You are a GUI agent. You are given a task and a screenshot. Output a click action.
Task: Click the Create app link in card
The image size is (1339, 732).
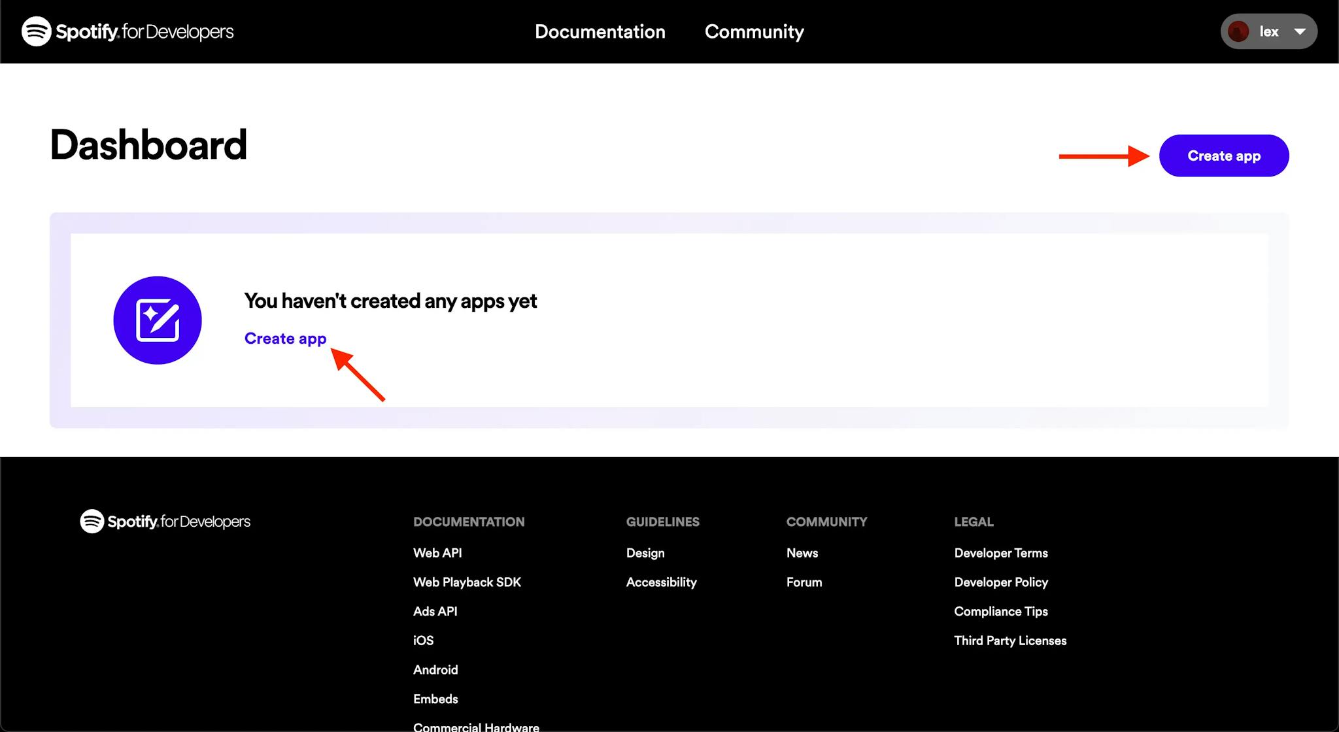pyautogui.click(x=285, y=338)
